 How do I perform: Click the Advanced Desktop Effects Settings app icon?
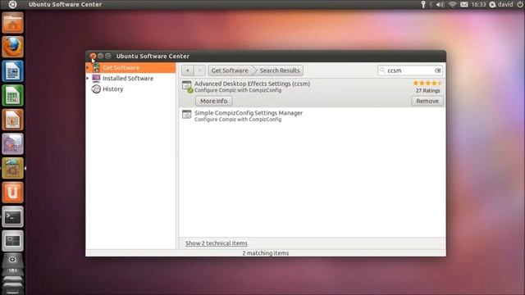[x=187, y=86]
